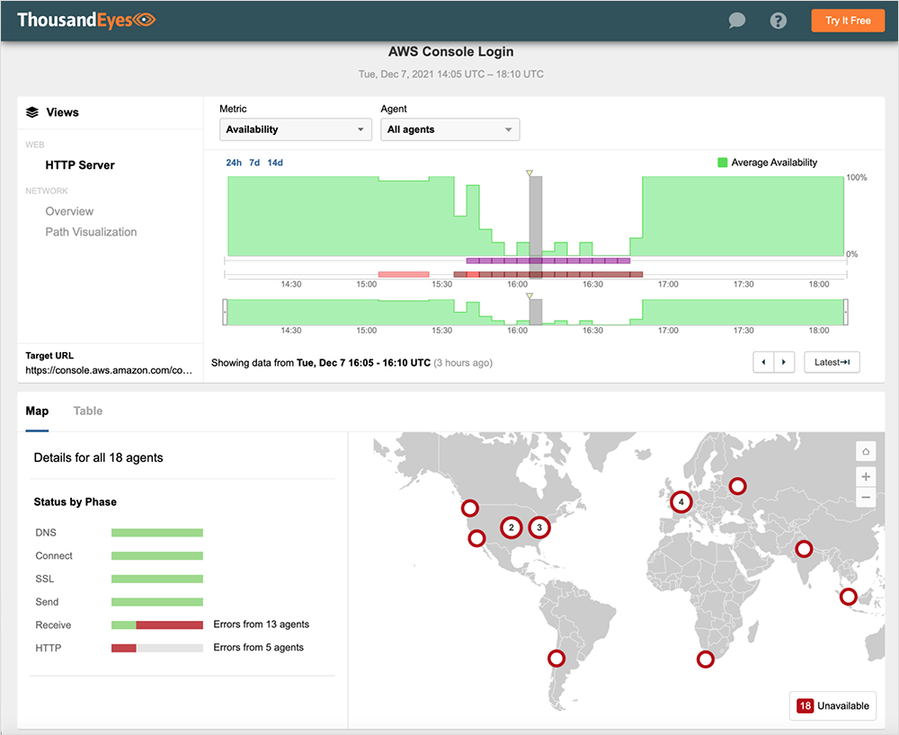Set time range to 7d
This screenshot has height=735, width=899.
[x=254, y=163]
